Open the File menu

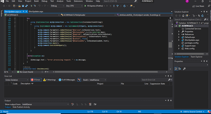(7, 1)
